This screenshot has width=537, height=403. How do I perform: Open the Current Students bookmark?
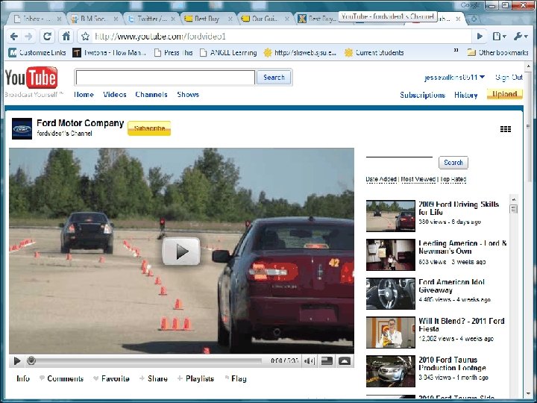click(x=374, y=53)
